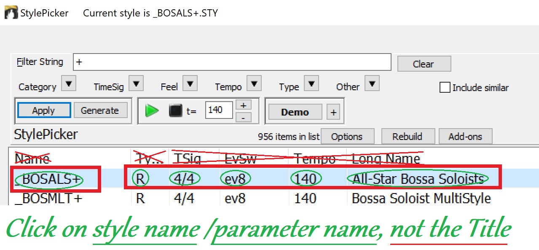Image resolution: width=539 pixels, height=250 pixels.
Task: Decrease tempo with the minus button
Action: [243, 118]
